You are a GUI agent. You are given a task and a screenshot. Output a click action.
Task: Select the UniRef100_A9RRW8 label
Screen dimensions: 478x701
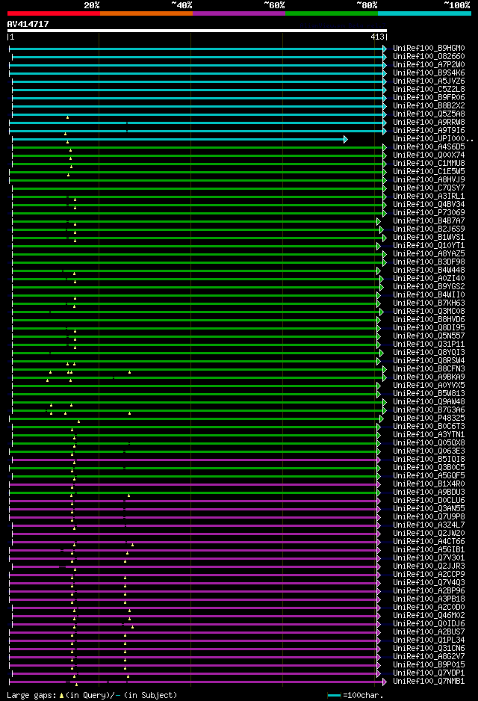point(429,122)
